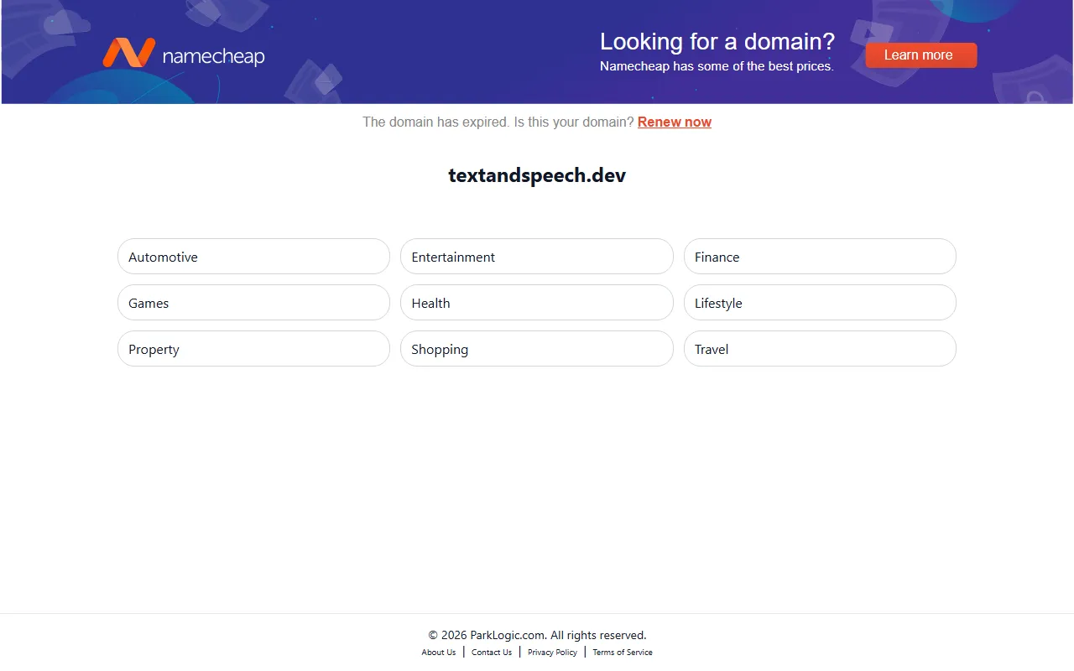
Task: Select the Health category
Action: [536, 303]
